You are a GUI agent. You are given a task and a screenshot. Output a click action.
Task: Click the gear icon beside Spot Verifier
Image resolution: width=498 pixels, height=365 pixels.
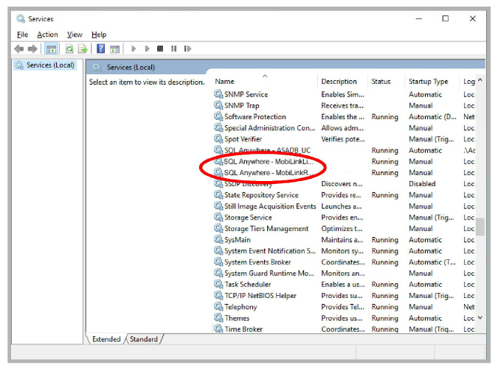point(218,139)
